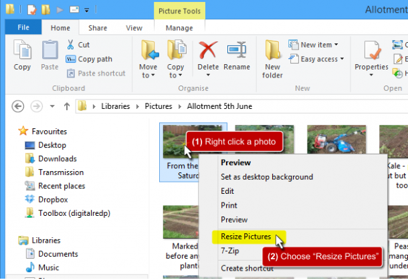
Task: Click the Picture Tools contextual tab header
Action: (x=179, y=11)
